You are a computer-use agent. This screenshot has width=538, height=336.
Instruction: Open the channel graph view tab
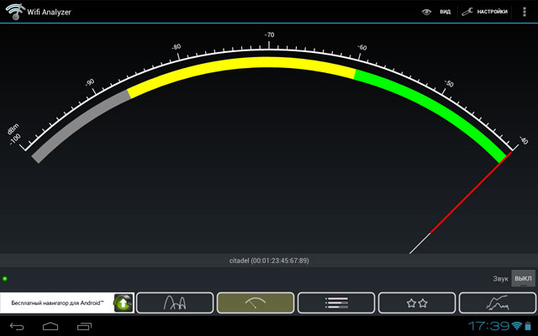175,302
